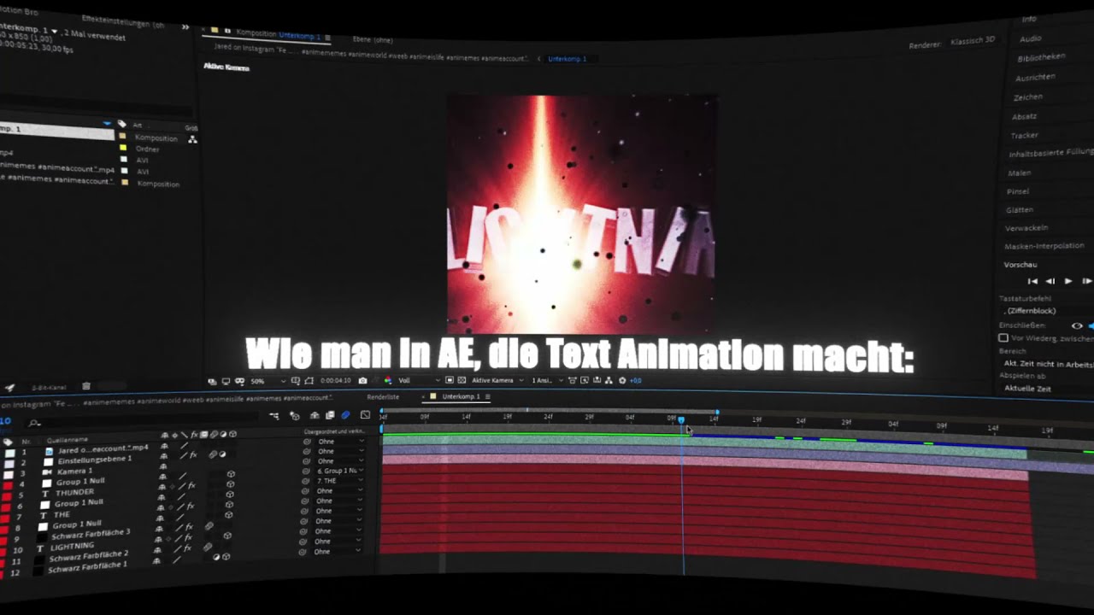Image resolution: width=1094 pixels, height=615 pixels.
Task: Click the composition flowchart icon in viewer footer
Action: [x=609, y=380]
